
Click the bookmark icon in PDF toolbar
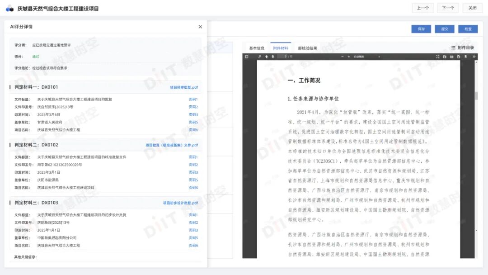tap(466, 56)
